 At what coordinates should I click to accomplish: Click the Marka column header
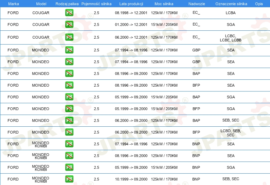point(13,4)
